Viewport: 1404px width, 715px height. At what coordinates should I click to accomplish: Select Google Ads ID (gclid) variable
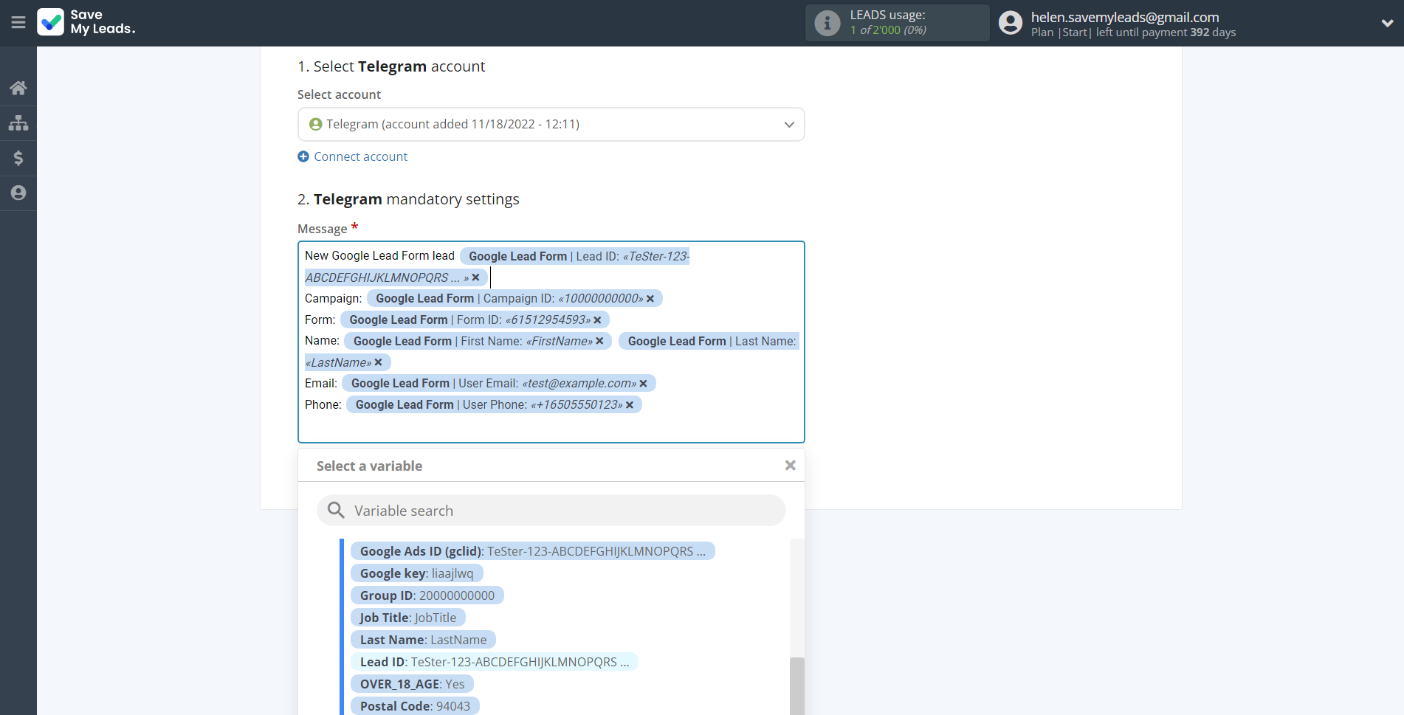point(532,551)
